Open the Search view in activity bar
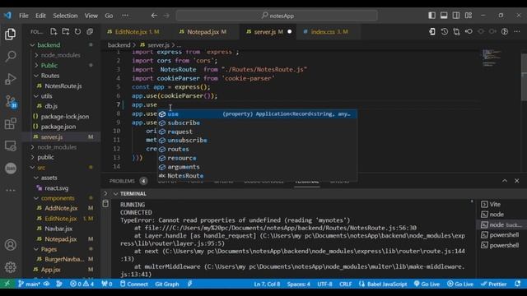The image size is (527, 296). pyautogui.click(x=11, y=57)
